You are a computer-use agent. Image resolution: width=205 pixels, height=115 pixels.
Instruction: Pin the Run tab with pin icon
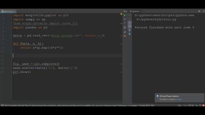pos(125,32)
